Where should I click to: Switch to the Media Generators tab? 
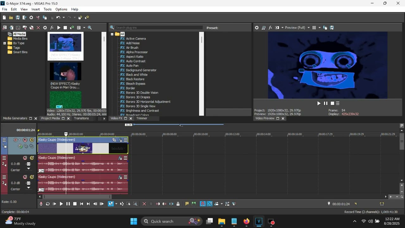tap(15, 118)
